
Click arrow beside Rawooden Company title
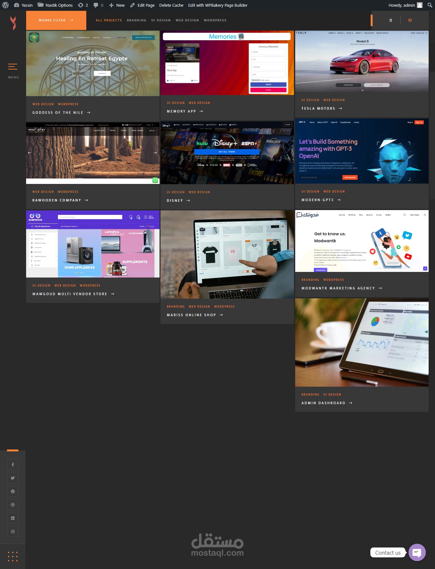click(86, 200)
